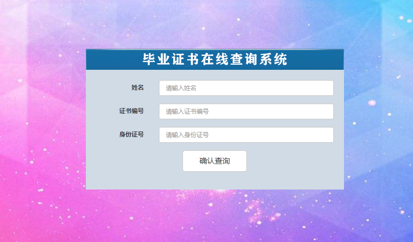Click the 请输入姓名 placeholder text

point(181,88)
